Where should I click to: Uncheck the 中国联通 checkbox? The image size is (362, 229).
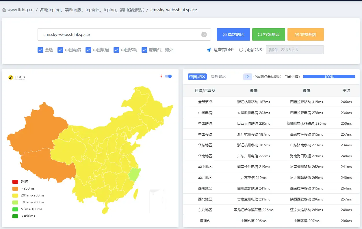[x=88, y=50]
